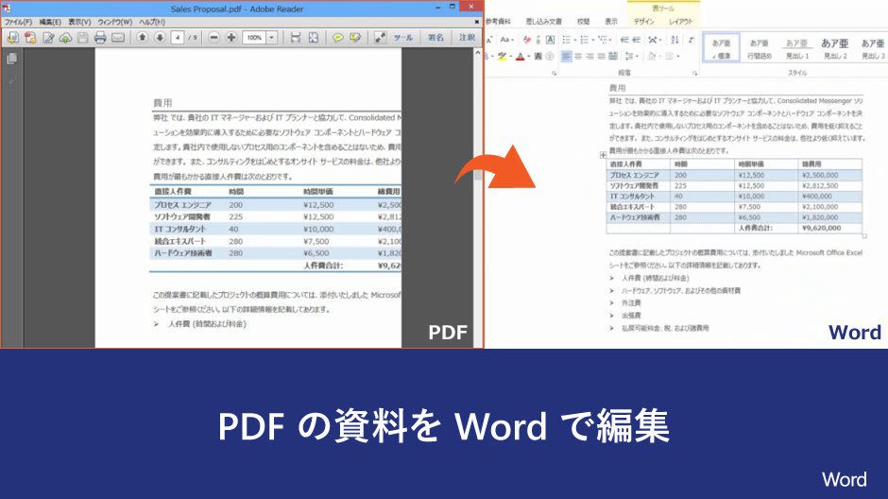Click the clear formatting icon in Word ribbon
The width and height of the screenshot is (888, 499).
pyautogui.click(x=527, y=40)
